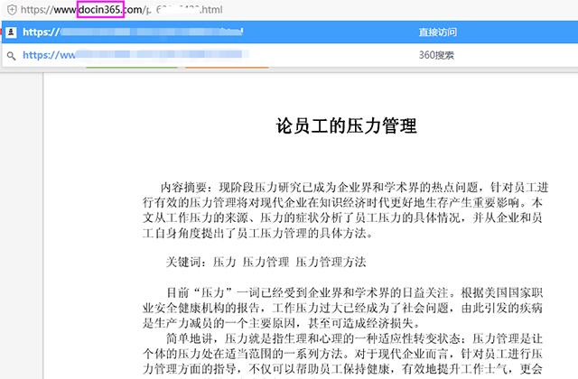Image resolution: width=578 pixels, height=379 pixels.
Task: Click the magnifier search icon in suggestions
Action: tap(12, 56)
